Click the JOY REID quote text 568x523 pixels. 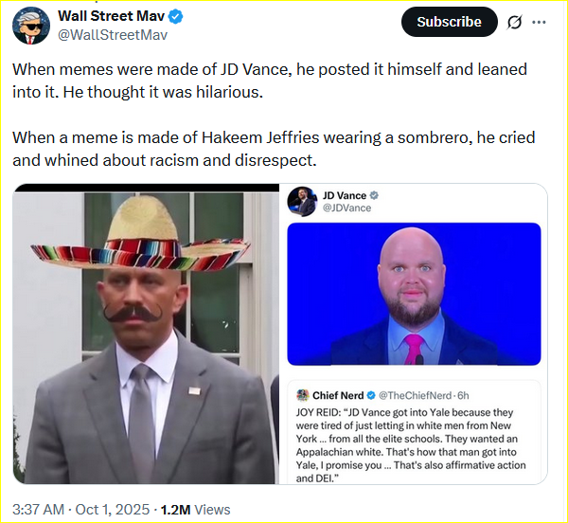coord(415,442)
